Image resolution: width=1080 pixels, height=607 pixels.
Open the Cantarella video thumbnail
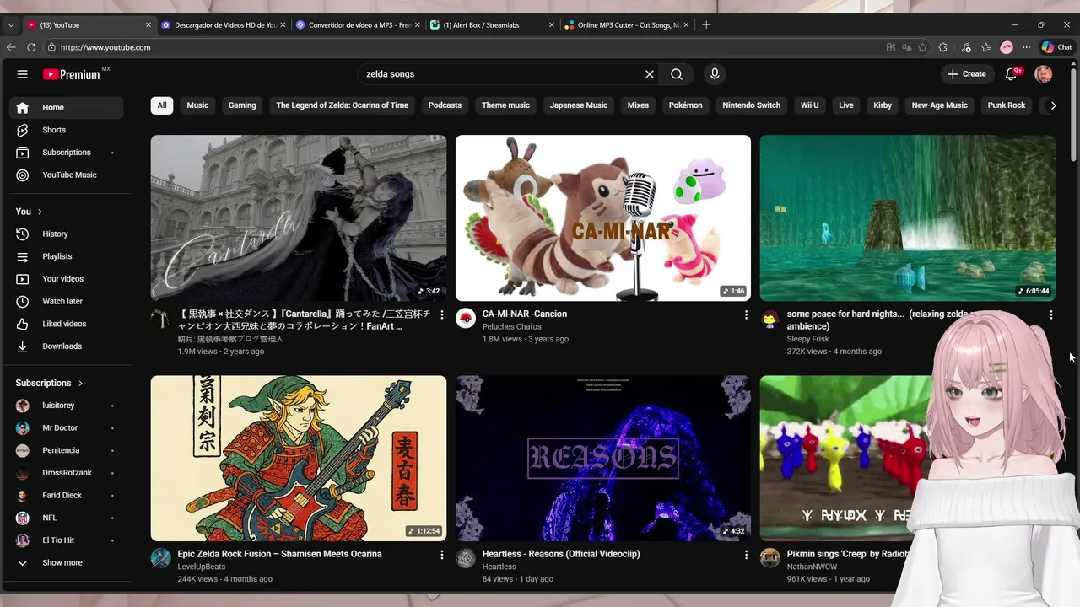(x=299, y=218)
